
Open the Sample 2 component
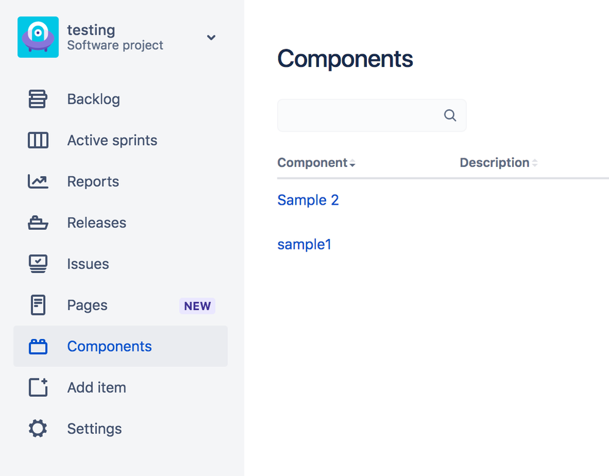(x=308, y=200)
